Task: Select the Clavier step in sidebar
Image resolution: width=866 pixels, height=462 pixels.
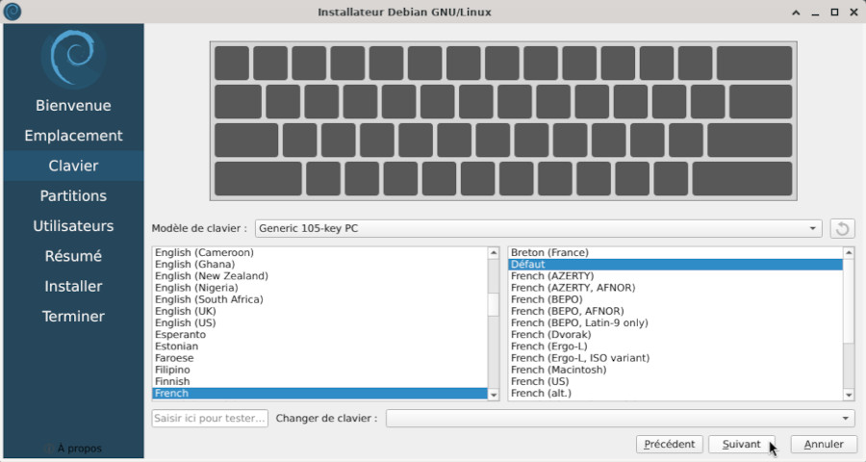Action: pyautogui.click(x=73, y=166)
